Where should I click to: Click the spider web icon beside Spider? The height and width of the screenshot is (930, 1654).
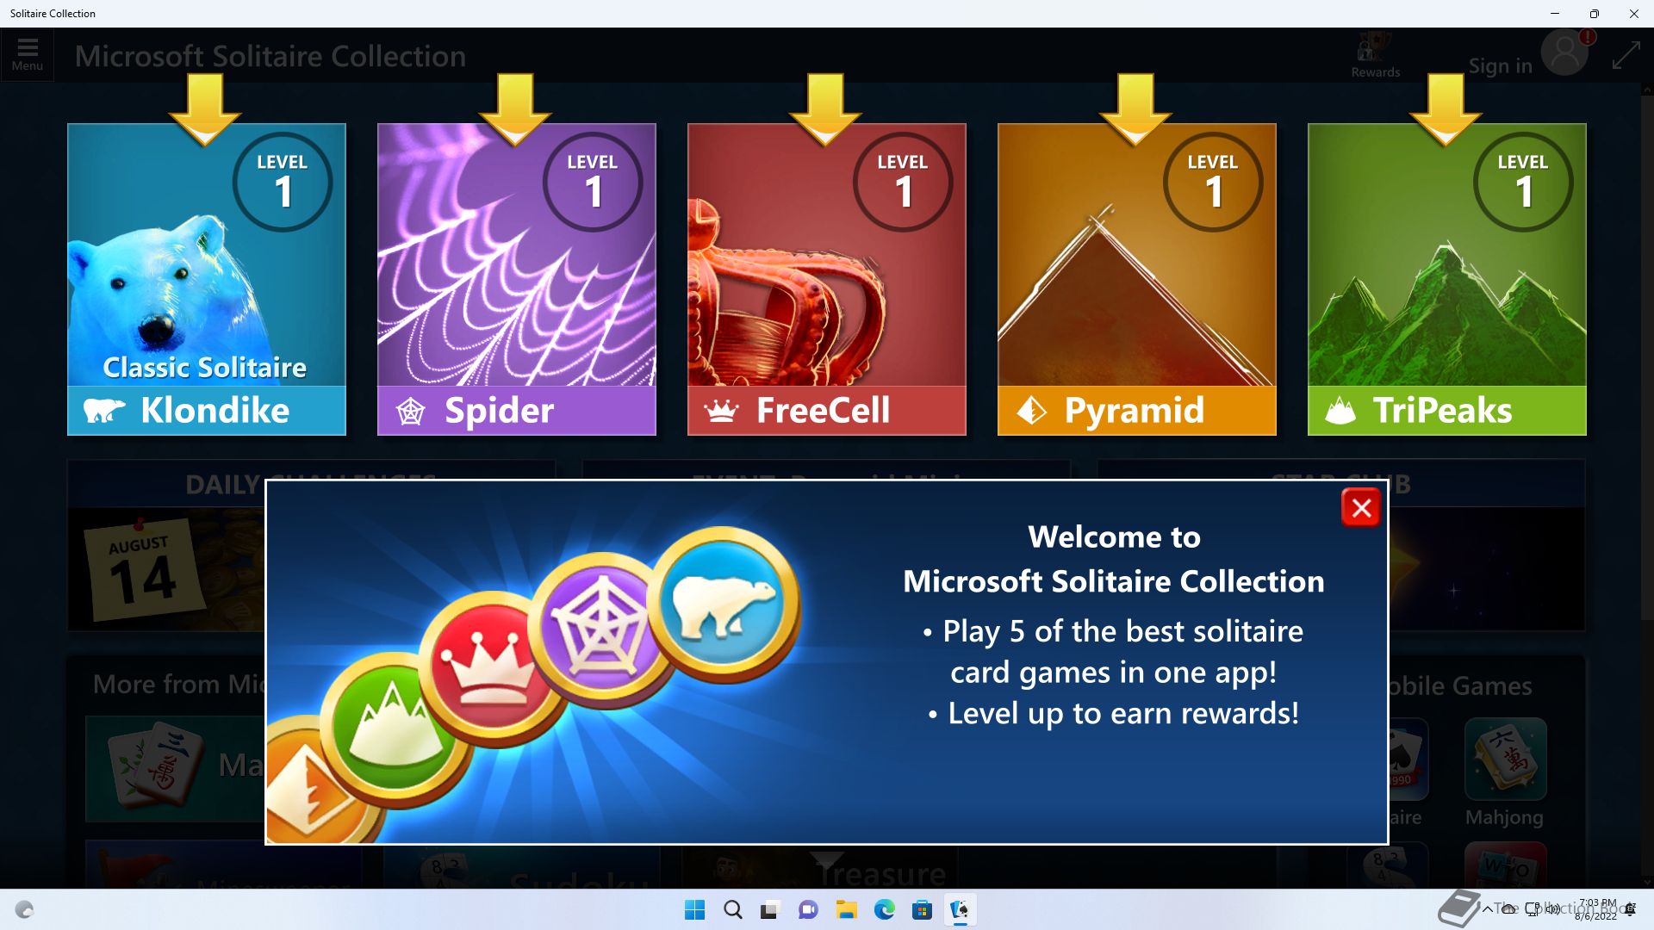[x=411, y=412]
